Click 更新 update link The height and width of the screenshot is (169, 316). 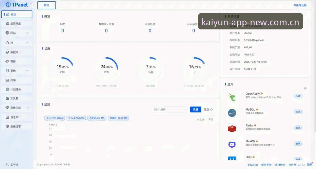coord(310,165)
